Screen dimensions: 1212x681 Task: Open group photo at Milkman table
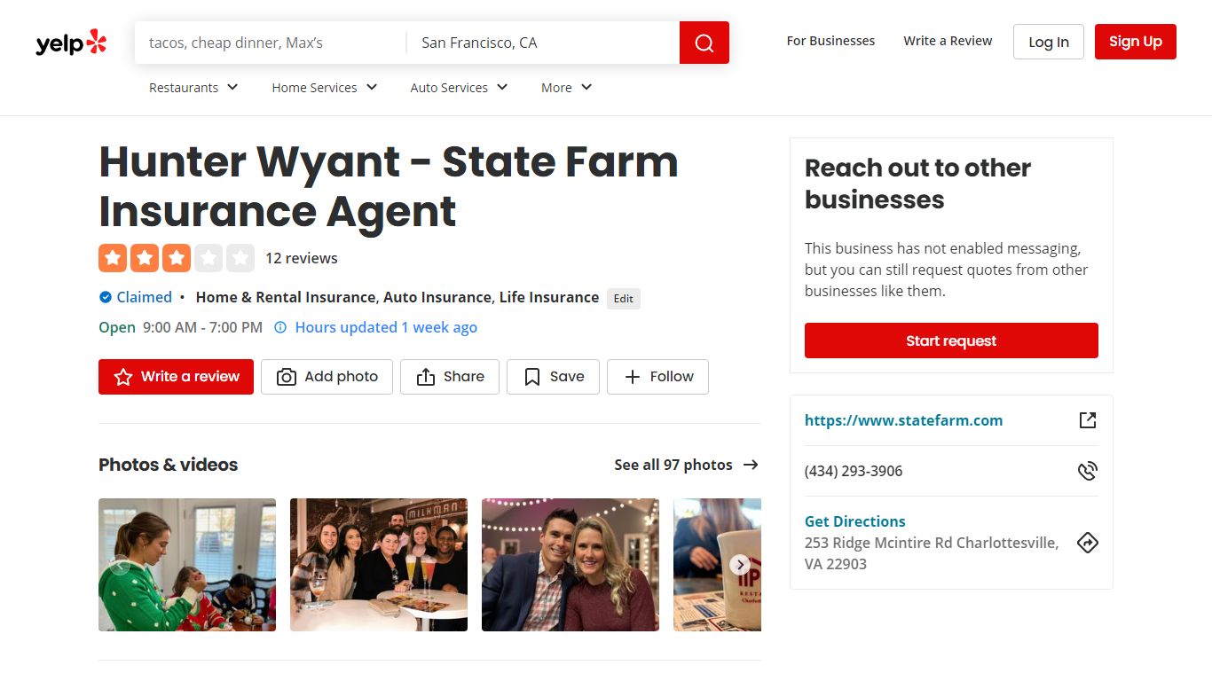click(379, 565)
